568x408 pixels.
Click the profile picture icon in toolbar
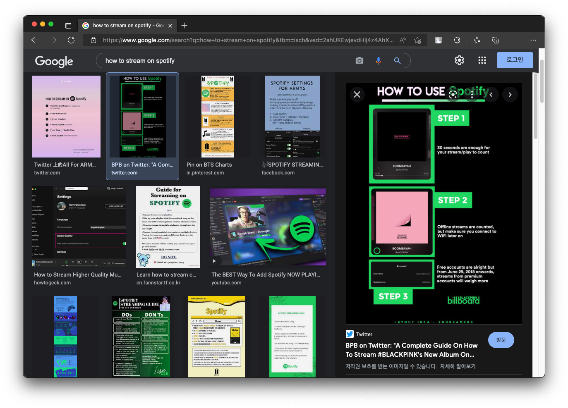point(439,40)
